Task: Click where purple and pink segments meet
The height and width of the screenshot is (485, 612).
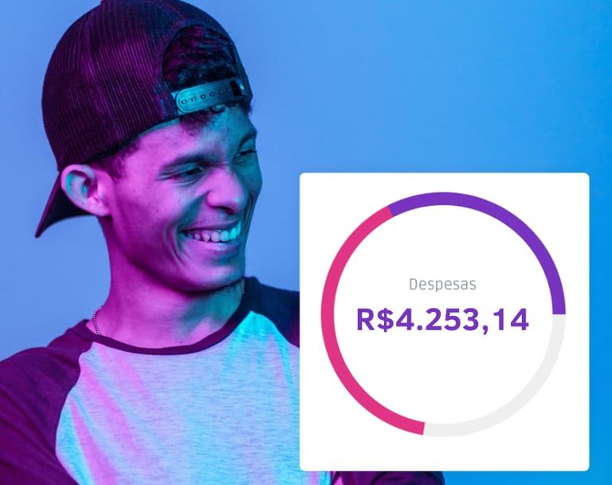Action: tap(390, 211)
